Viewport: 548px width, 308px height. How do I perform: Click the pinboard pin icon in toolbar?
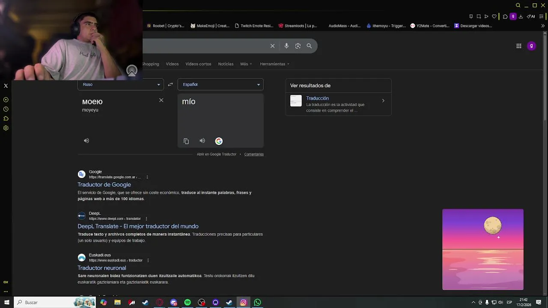(471, 16)
